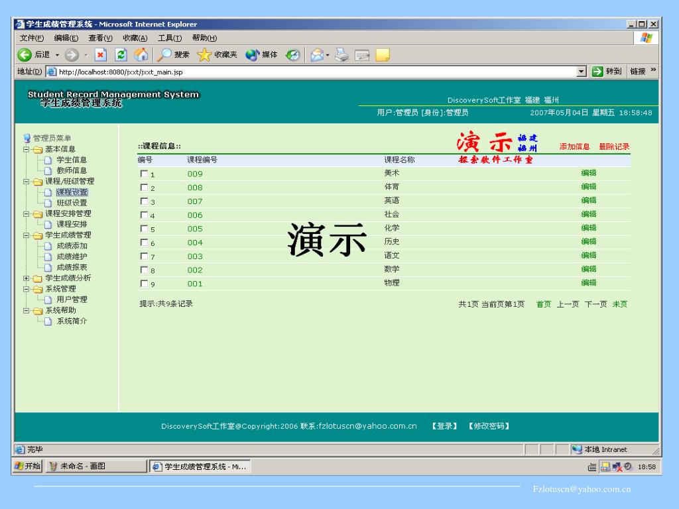
Task: Refresh the page with green arrows icon
Action: coord(121,54)
